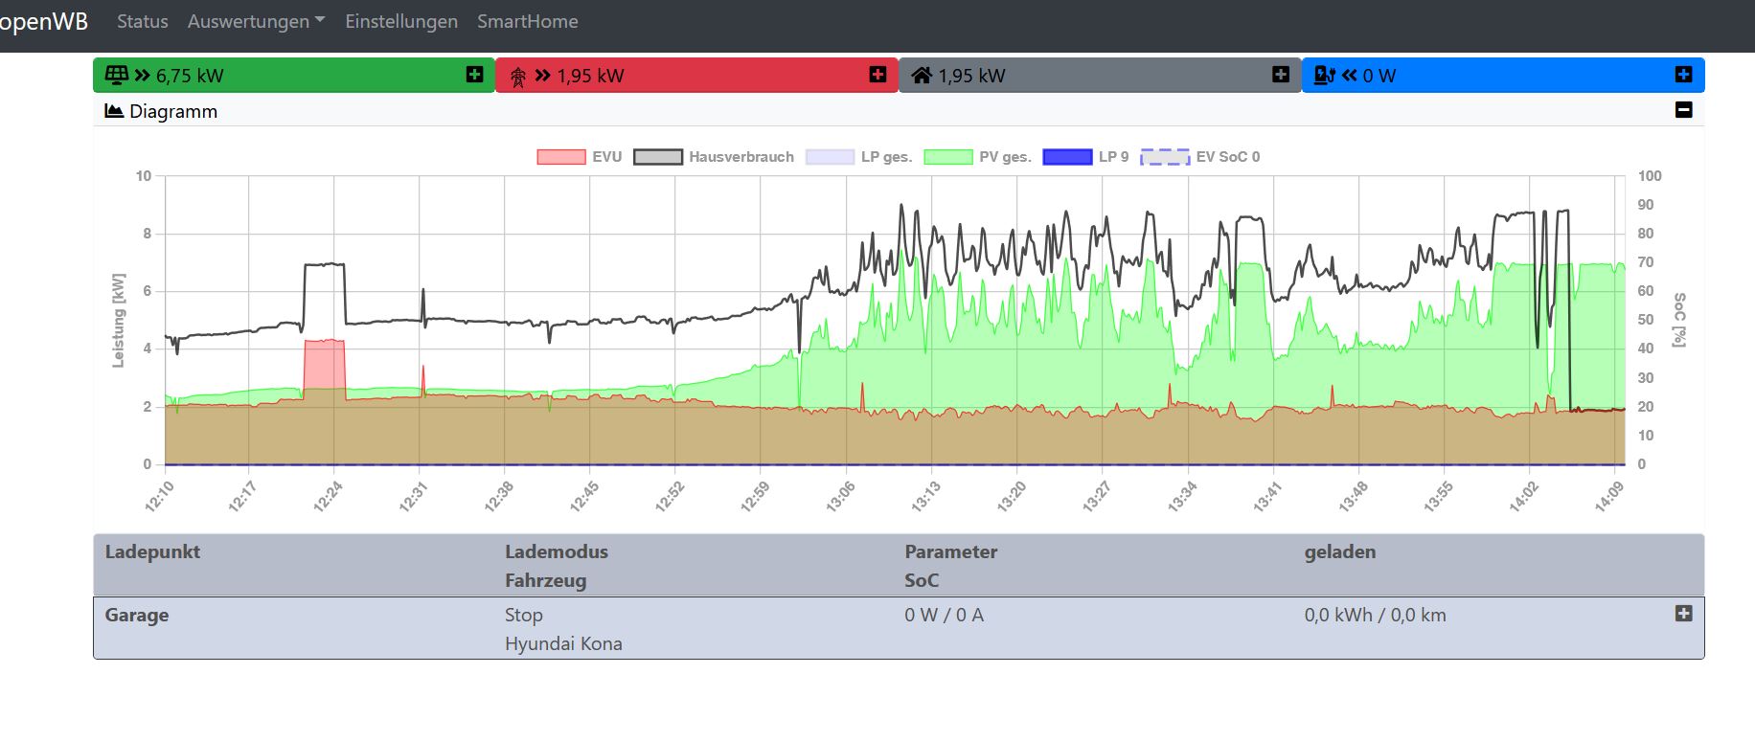Click the power pylon grid icon
Screen dimensions: 1755x742
point(518,77)
